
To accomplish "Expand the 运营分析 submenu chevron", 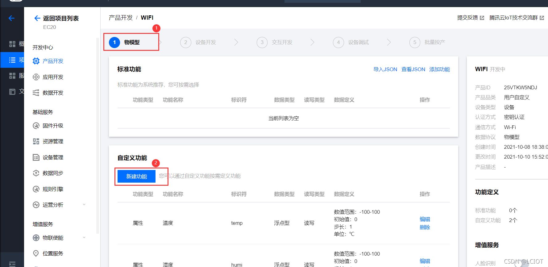I will 84,204.
